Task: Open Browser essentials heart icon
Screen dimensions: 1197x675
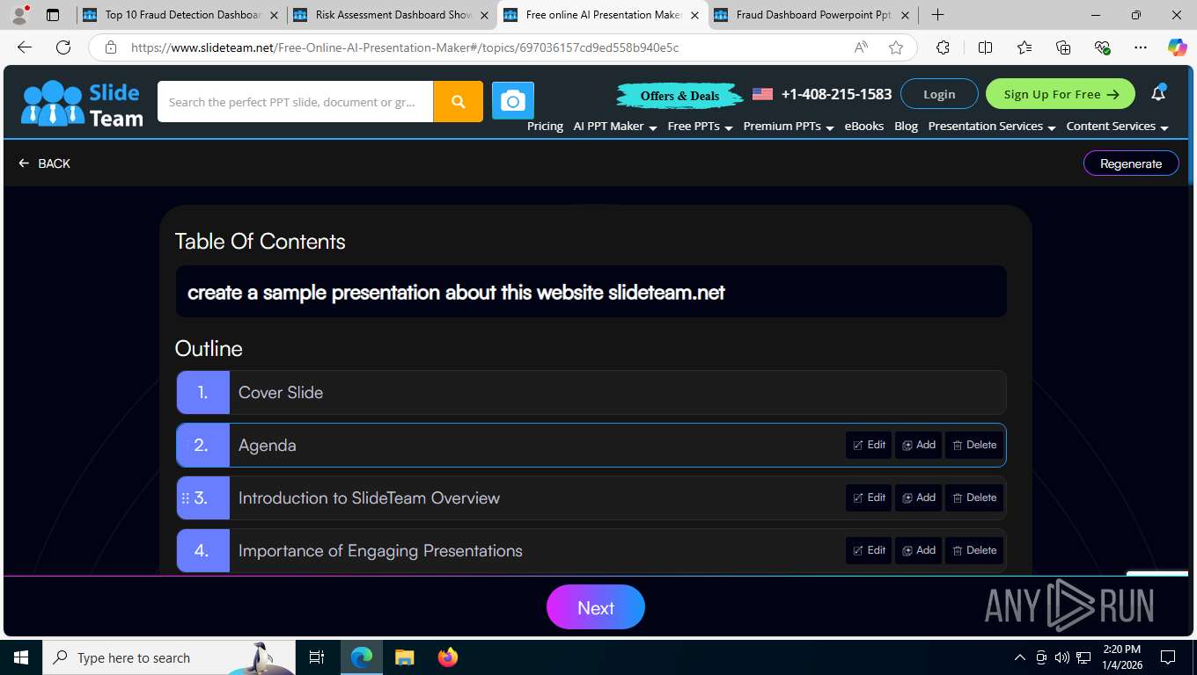Action: tap(1102, 47)
